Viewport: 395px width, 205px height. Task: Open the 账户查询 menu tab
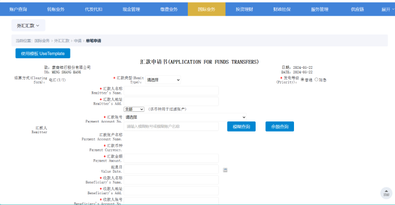pyautogui.click(x=18, y=10)
